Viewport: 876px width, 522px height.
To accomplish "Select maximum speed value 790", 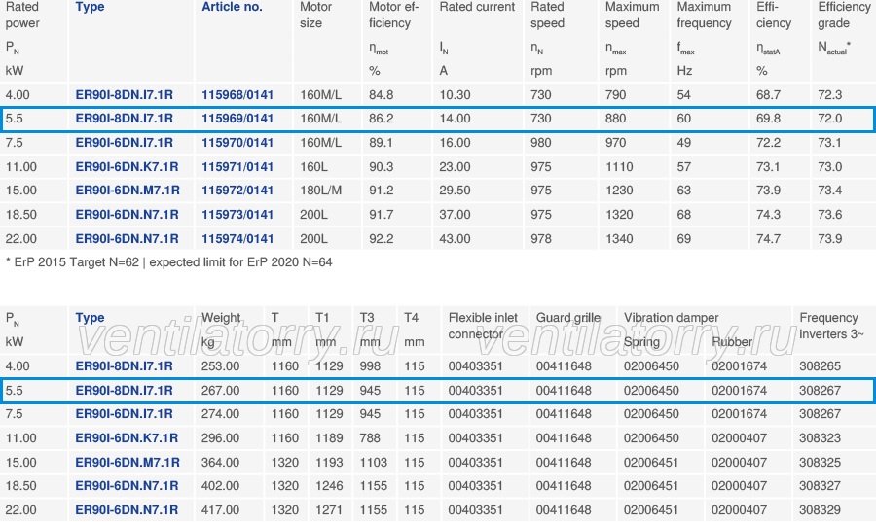I will 616,95.
